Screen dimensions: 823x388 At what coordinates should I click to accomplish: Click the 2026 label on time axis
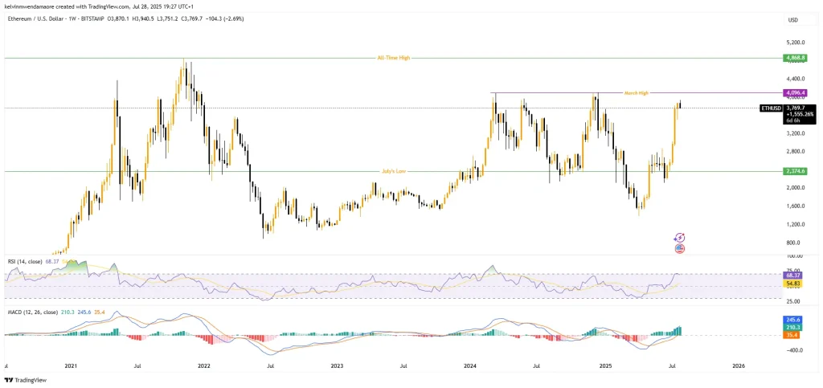coord(739,365)
